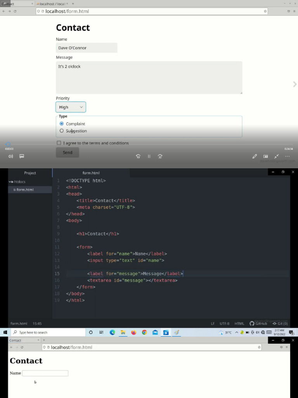Pause the video with the pause button
298x398 pixels.
(149, 156)
